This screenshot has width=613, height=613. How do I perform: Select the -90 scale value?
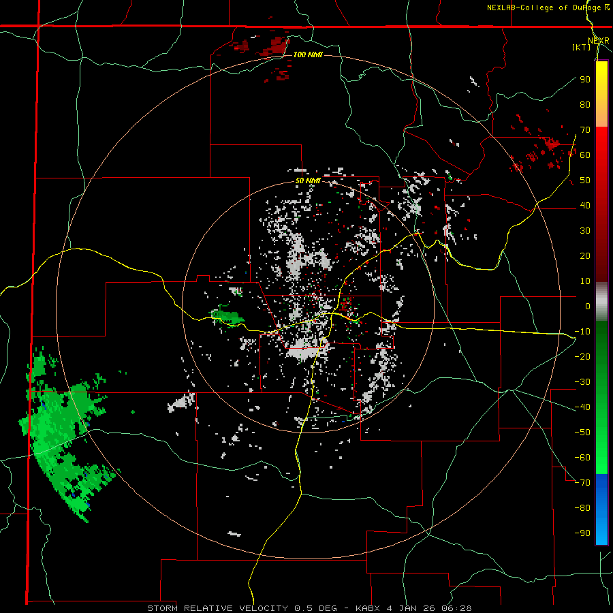pyautogui.click(x=582, y=533)
